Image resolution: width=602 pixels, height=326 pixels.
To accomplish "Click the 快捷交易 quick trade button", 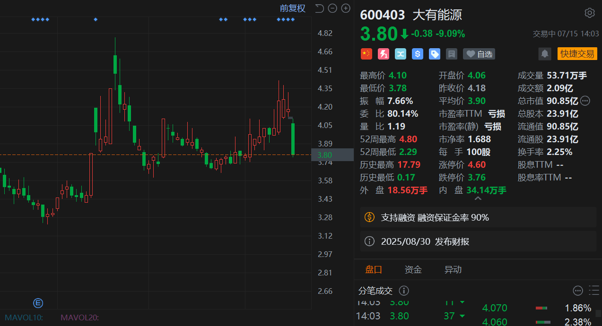I will 577,54.
